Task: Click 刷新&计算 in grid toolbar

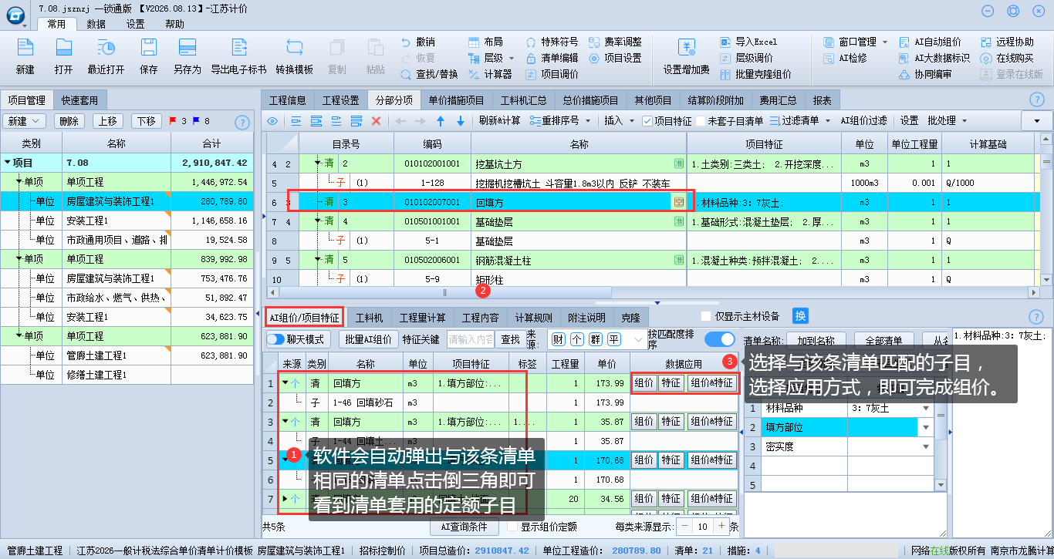Action: coord(499,121)
